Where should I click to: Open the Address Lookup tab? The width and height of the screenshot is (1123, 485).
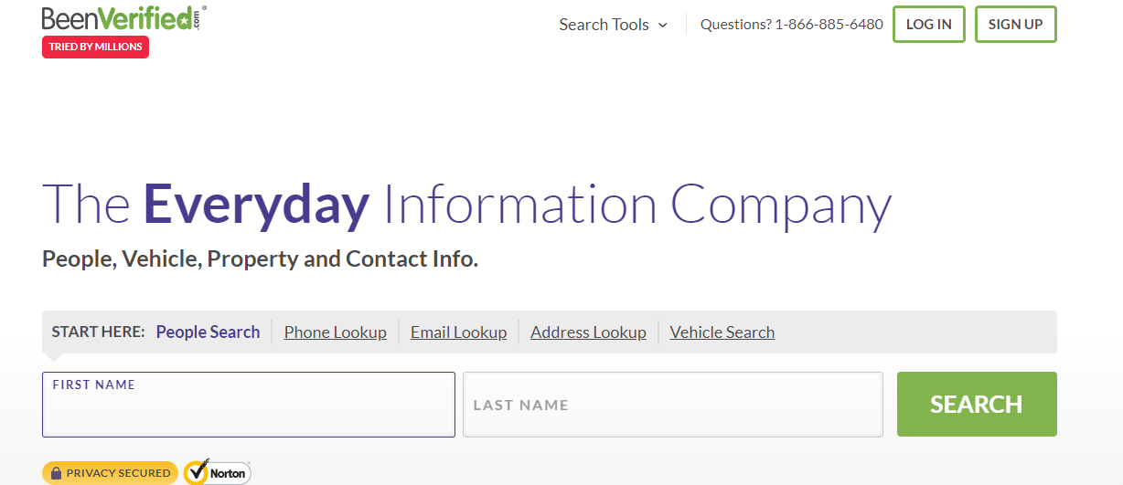(588, 332)
